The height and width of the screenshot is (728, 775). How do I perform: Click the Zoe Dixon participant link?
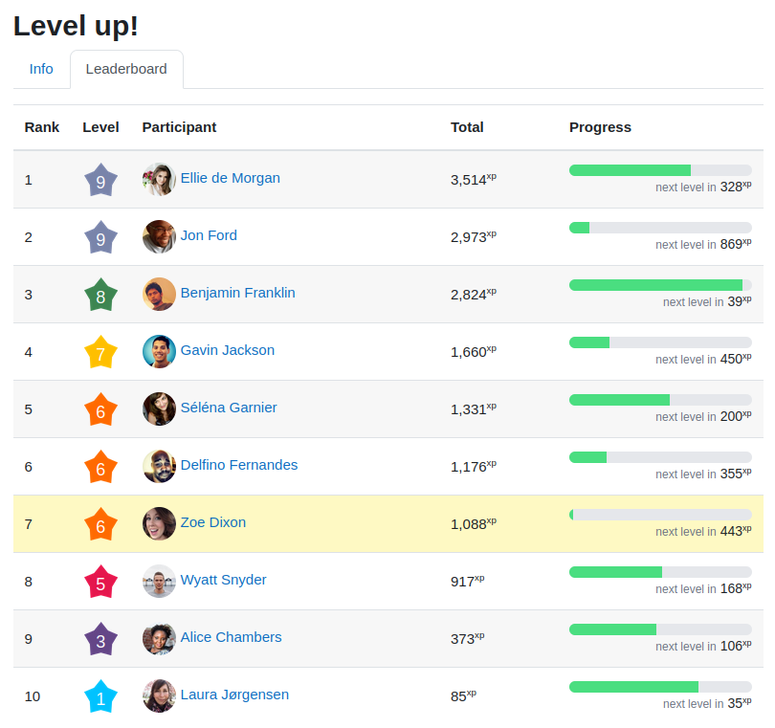[x=212, y=522]
